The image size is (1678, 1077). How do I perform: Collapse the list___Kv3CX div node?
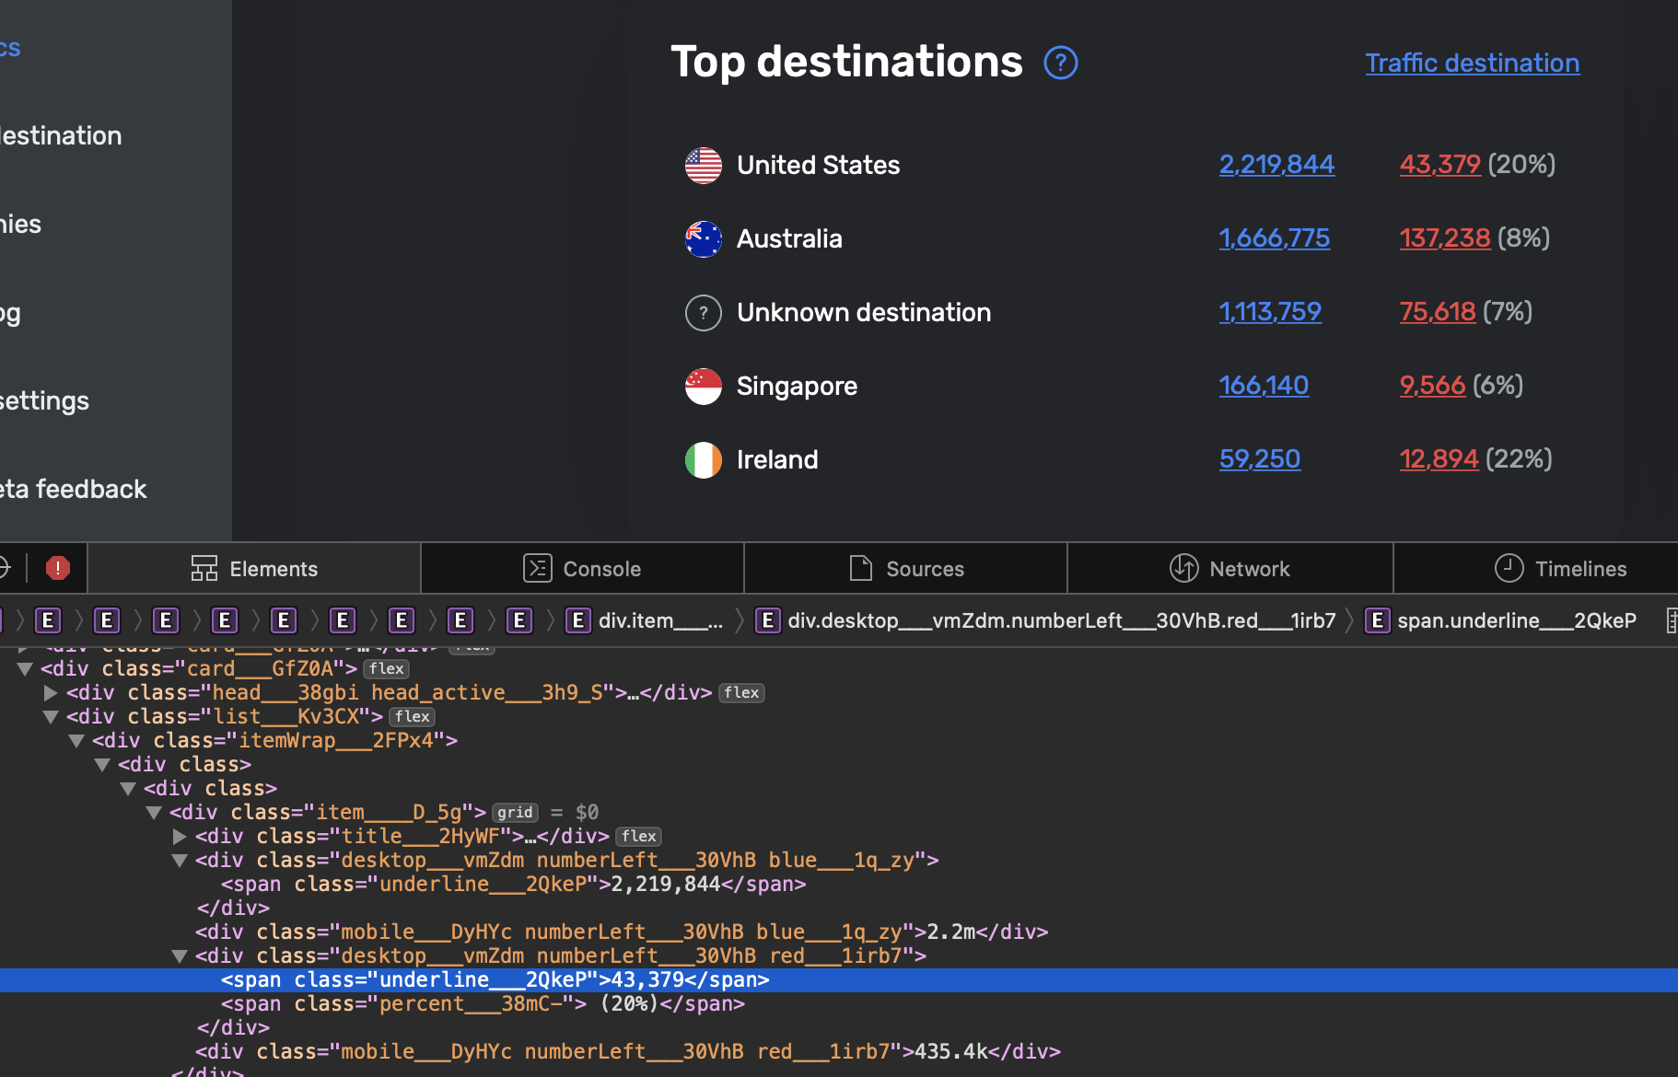(x=51, y=717)
